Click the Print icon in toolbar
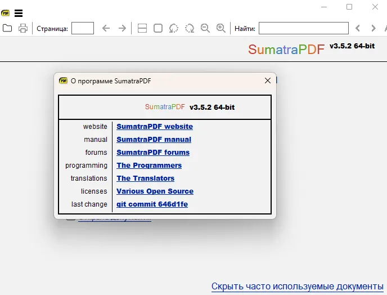This screenshot has width=387, height=295. [23, 28]
